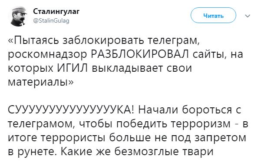
Task: Click the Сталингулаг display name
Action: [56, 11]
